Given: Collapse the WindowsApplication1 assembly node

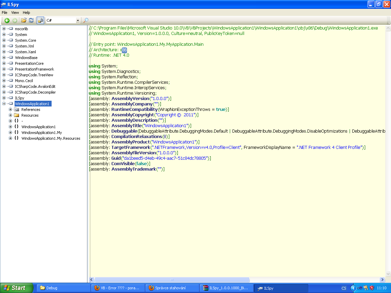Looking at the screenshot, I should tap(4, 104).
